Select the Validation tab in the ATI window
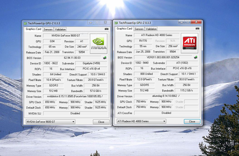239x156 pixels. pos(151,29)
